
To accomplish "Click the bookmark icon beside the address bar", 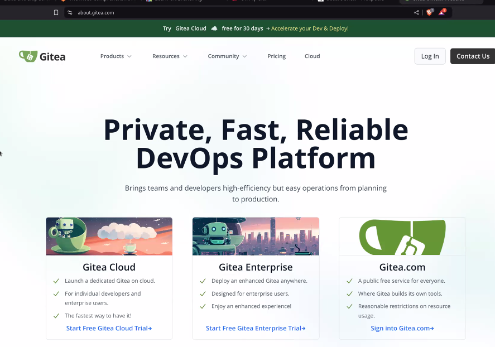I will 56,13.
